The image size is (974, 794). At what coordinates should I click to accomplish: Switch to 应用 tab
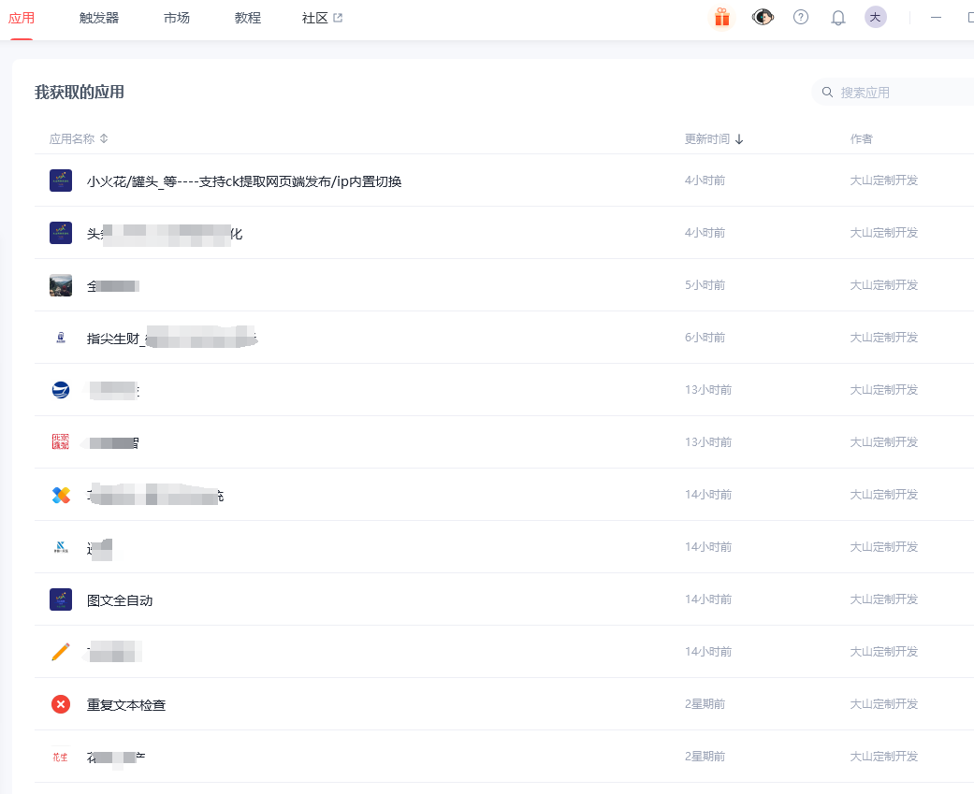22,18
